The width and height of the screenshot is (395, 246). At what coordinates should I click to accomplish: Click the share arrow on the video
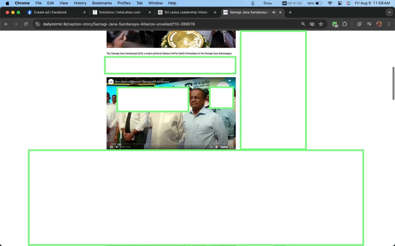click(229, 80)
